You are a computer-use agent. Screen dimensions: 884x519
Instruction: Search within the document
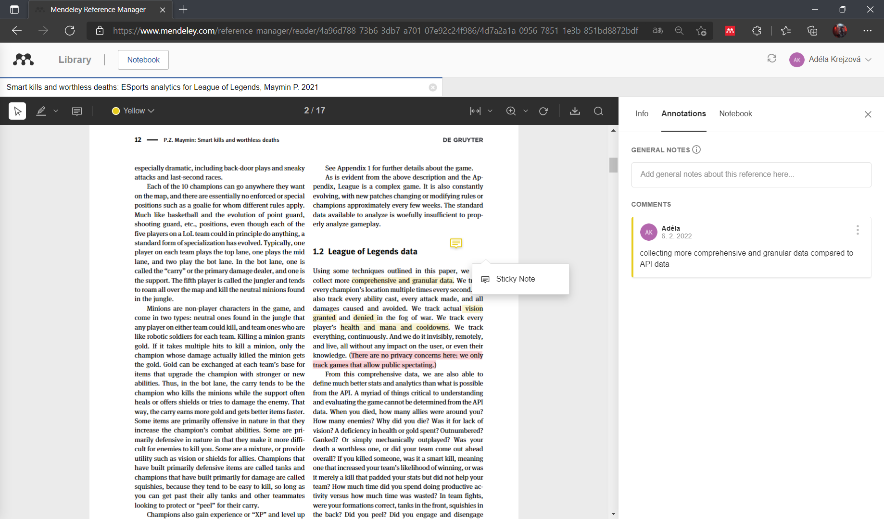coord(598,111)
